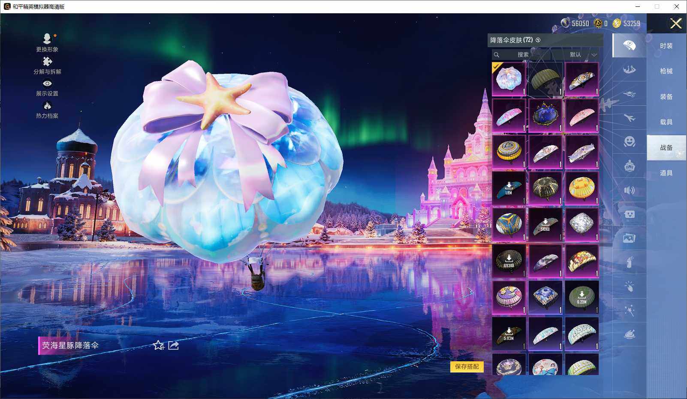
Task: Close the wardrobe with the X icon
Action: (676, 24)
